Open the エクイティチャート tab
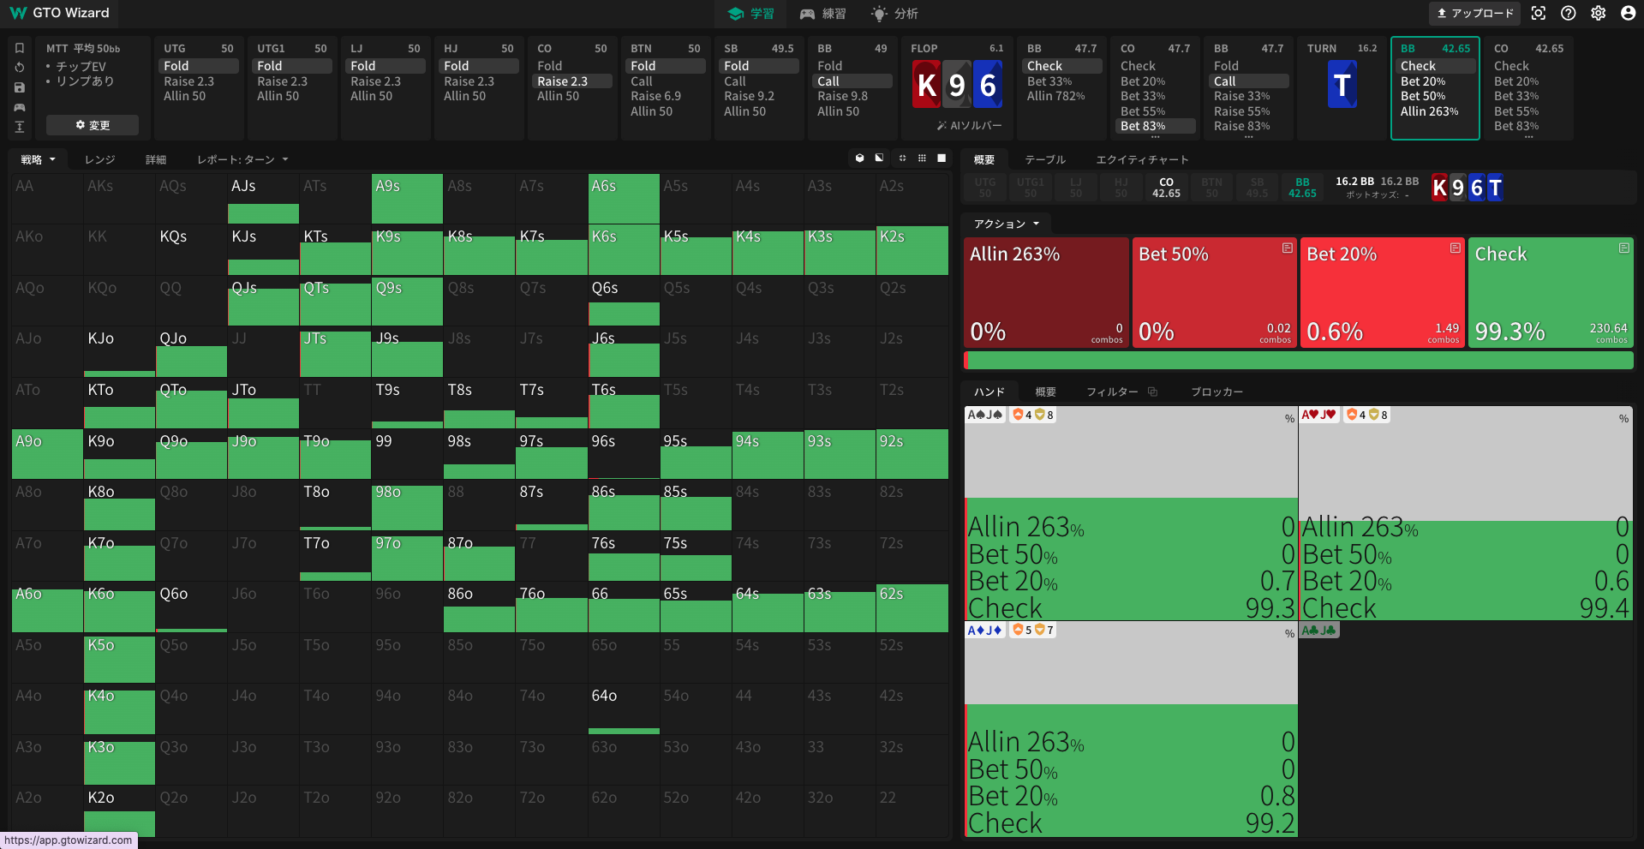 point(1142,159)
